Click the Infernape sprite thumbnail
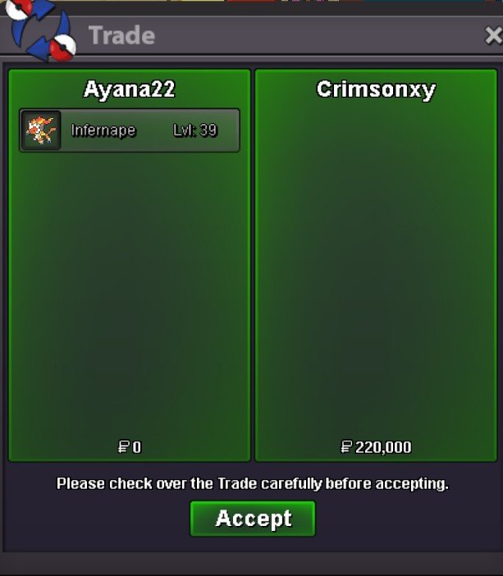Screen dimensions: 503x576 click(x=41, y=130)
